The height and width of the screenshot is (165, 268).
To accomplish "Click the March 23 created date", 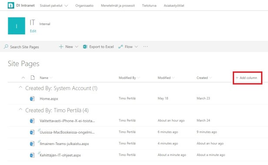I will [203, 98].
